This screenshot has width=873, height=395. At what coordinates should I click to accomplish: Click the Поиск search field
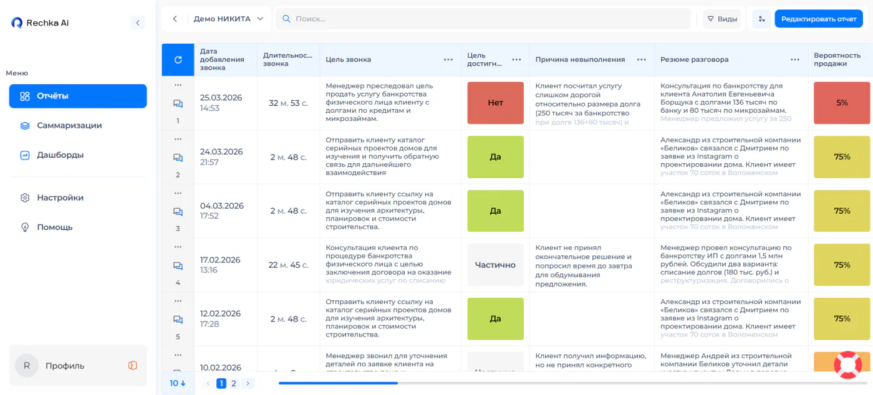click(483, 19)
